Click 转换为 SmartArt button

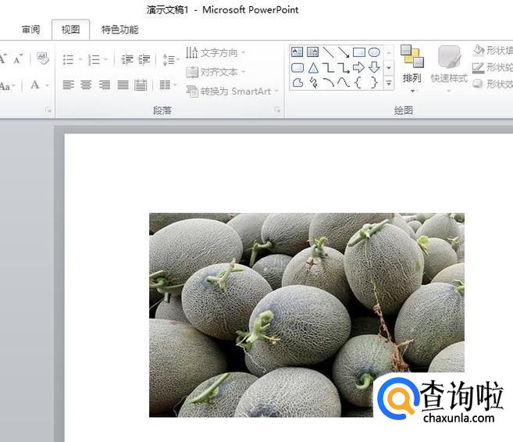pyautogui.click(x=231, y=91)
